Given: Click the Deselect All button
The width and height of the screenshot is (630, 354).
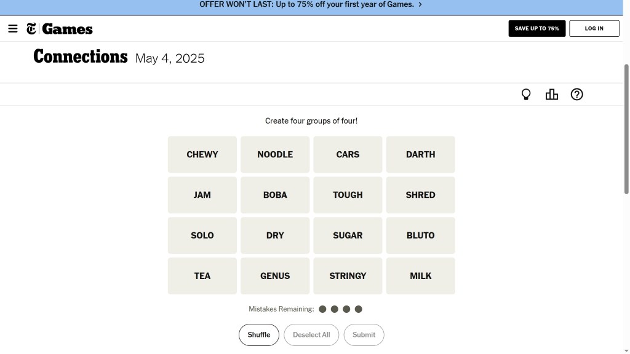Looking at the screenshot, I should tap(311, 335).
